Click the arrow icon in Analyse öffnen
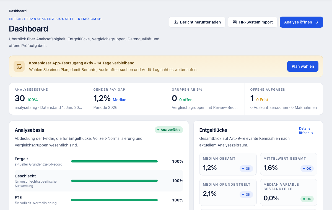This screenshot has height=210, width=332. tap(317, 22)
